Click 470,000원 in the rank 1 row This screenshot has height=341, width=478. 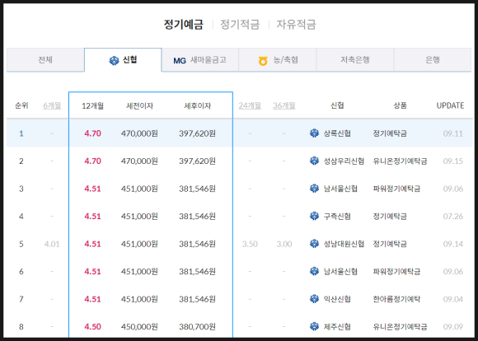[x=139, y=133]
